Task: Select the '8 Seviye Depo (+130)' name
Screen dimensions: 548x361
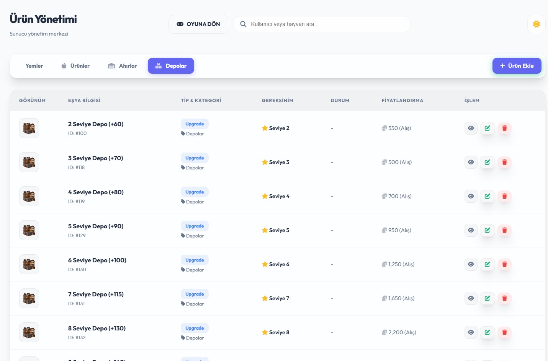Action: [x=97, y=328]
